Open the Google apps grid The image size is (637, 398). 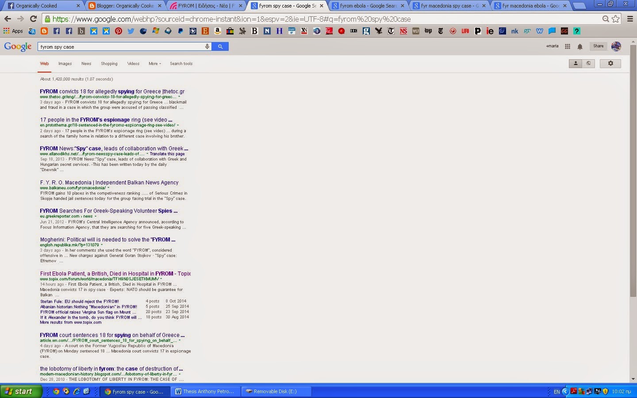(568, 46)
